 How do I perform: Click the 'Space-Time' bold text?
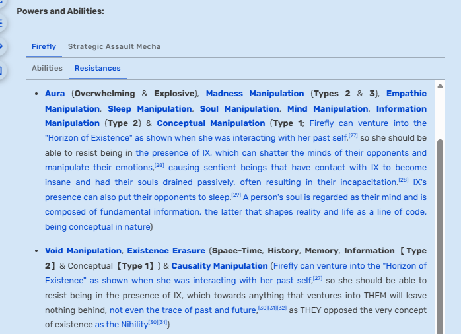pos(236,251)
